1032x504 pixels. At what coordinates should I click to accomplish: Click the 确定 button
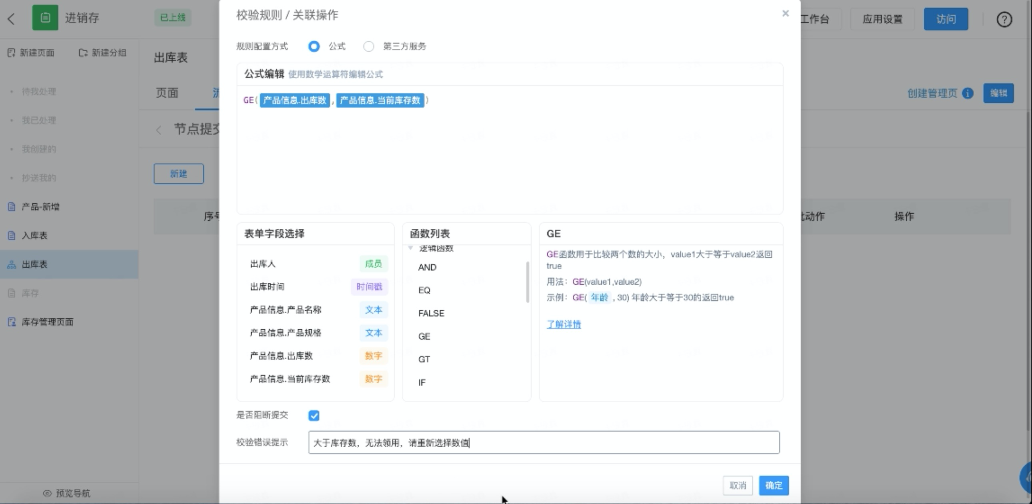point(773,485)
